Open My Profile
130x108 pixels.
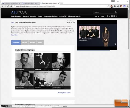click(63, 16)
